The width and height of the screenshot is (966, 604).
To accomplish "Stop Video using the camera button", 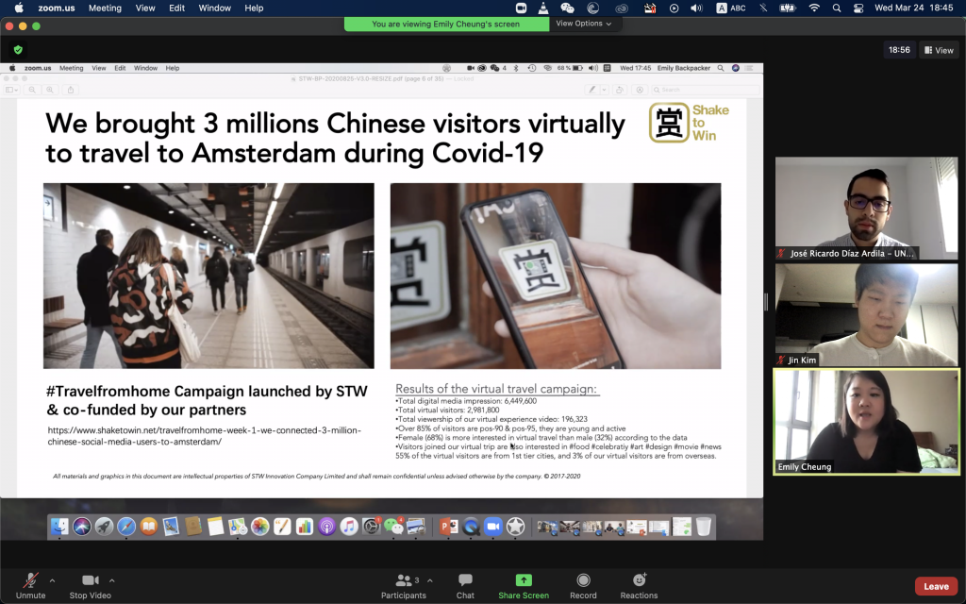I will [x=90, y=586].
